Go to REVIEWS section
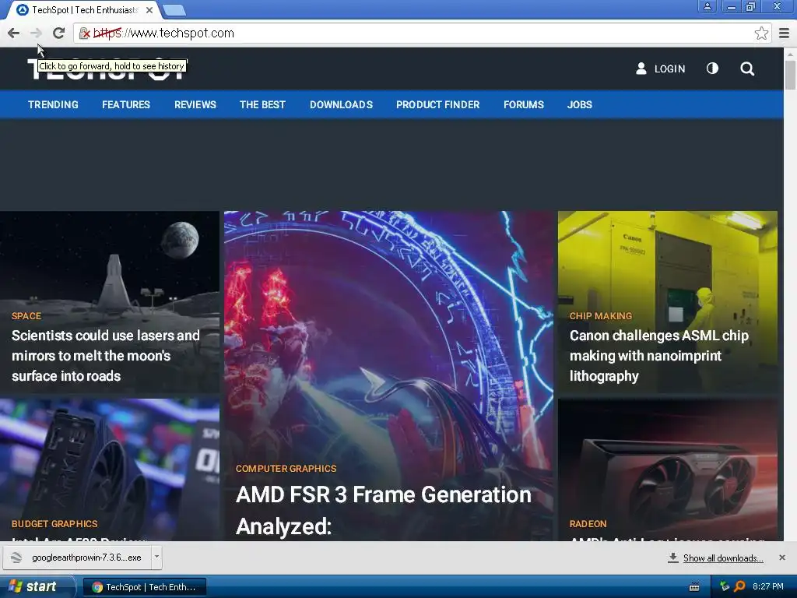797x598 pixels. pyautogui.click(x=195, y=105)
